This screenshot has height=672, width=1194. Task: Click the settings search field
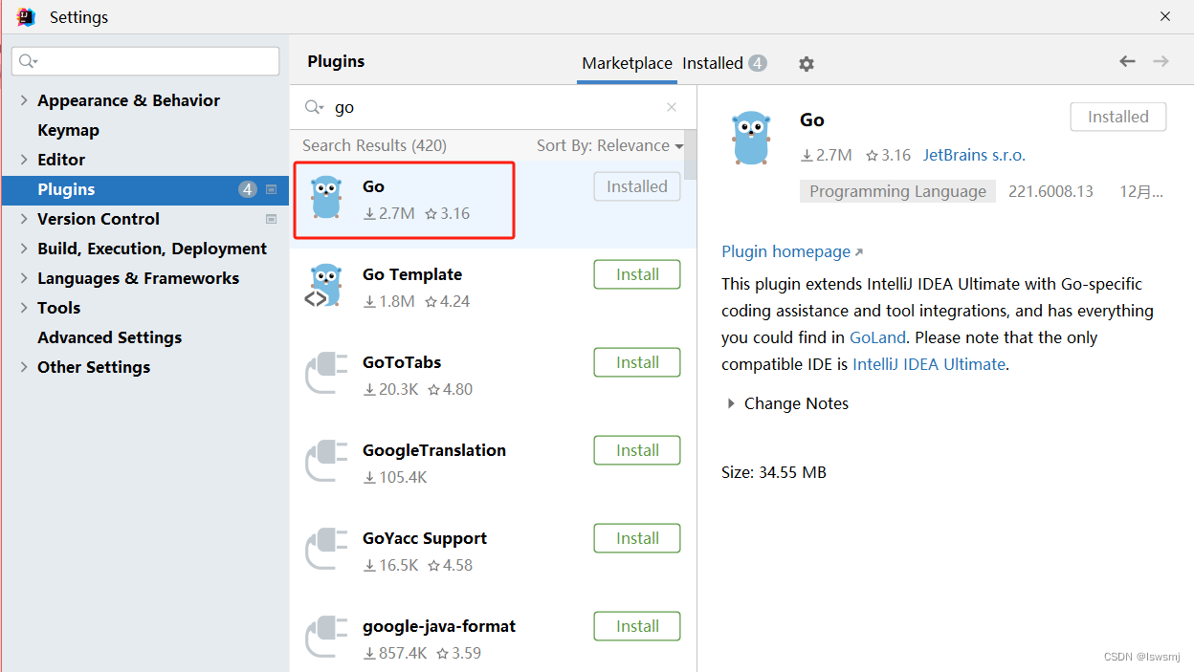pos(145,61)
